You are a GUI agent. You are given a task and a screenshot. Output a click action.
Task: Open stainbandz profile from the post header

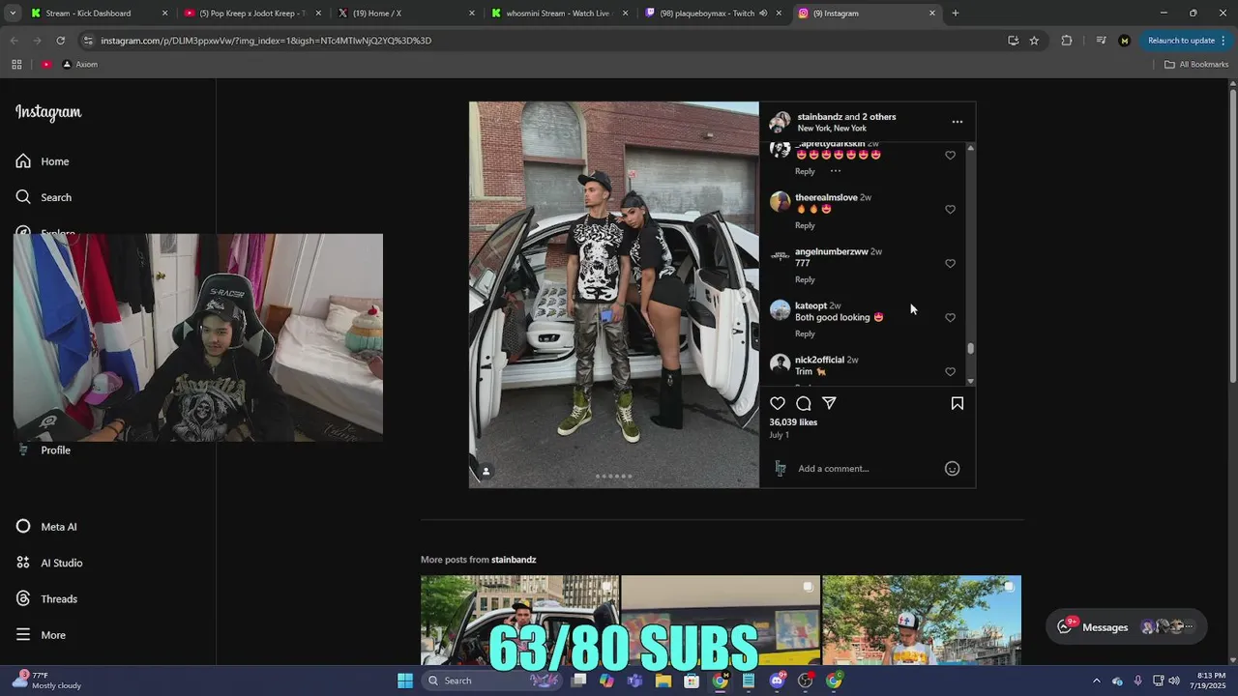[x=820, y=117]
